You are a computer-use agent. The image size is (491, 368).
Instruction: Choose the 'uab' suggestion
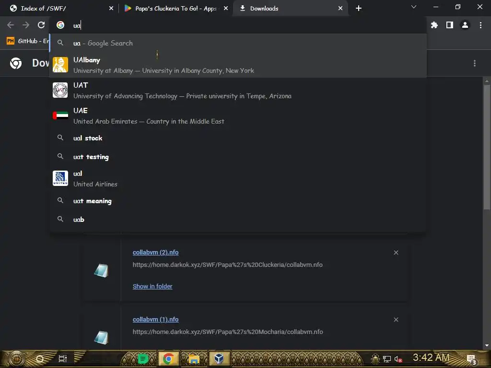(x=238, y=219)
